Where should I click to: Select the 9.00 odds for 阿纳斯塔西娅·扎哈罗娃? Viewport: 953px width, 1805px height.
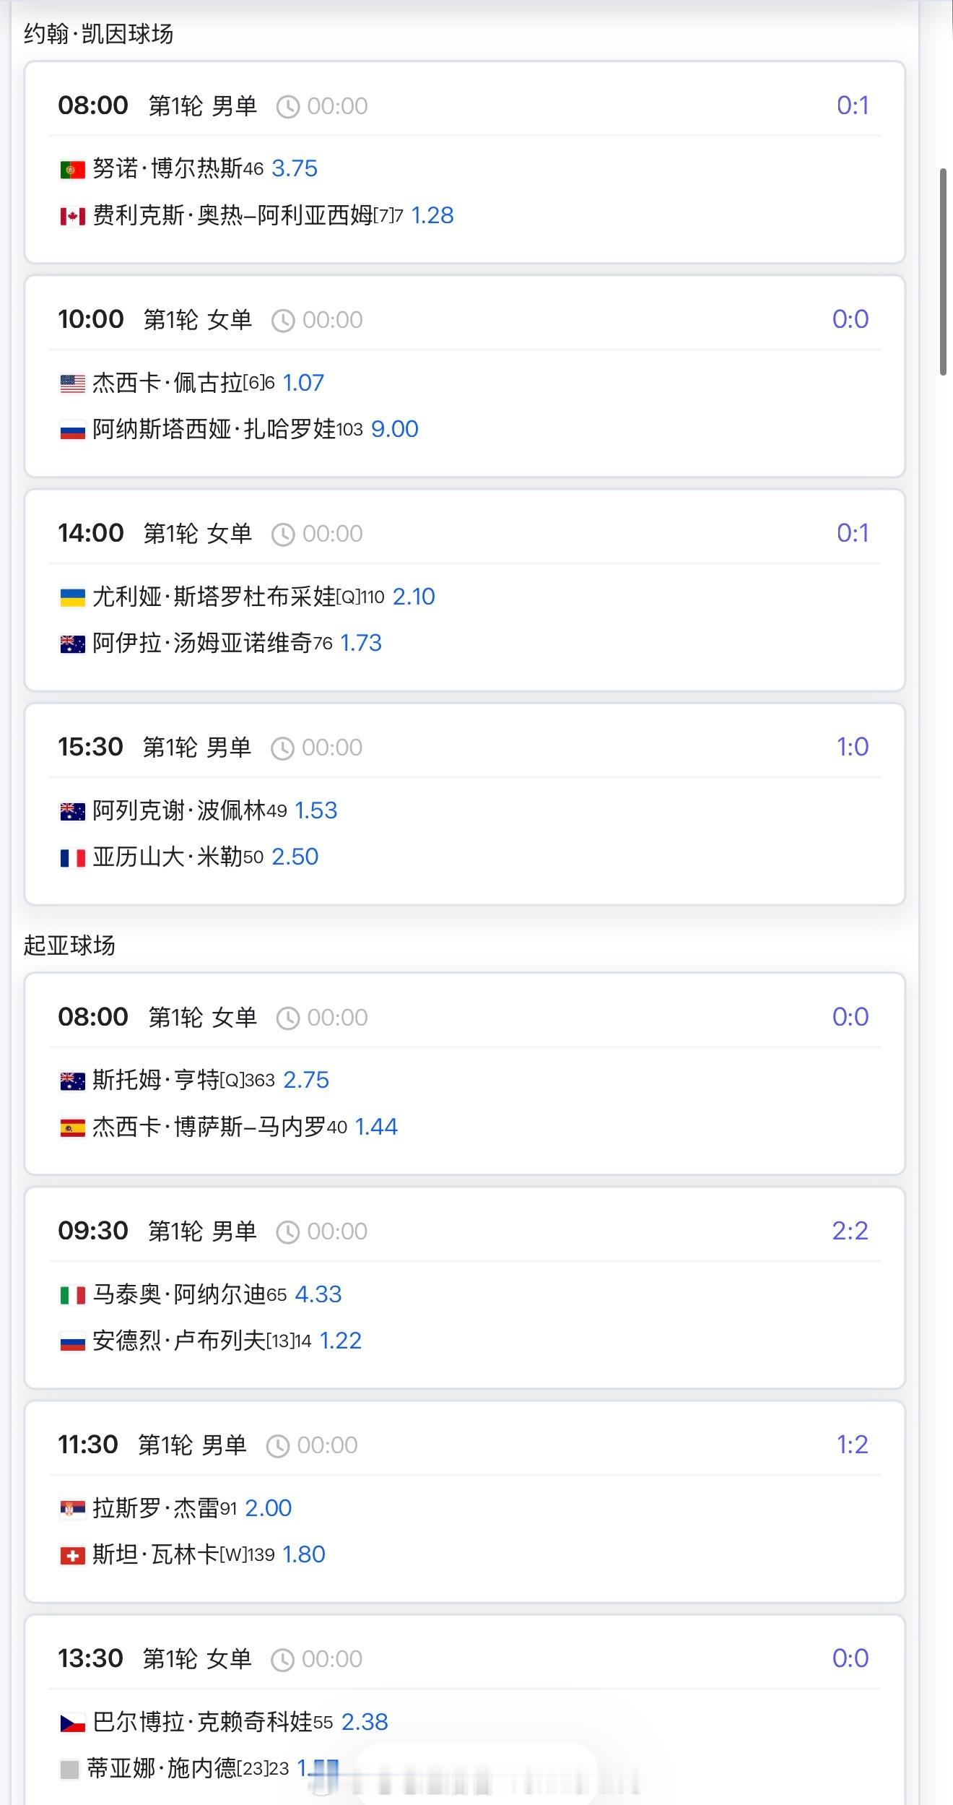point(394,430)
